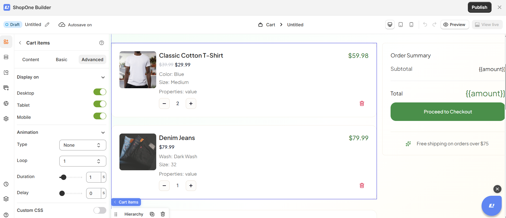
Task: Open the animation Type dropdown
Action: coord(83,145)
